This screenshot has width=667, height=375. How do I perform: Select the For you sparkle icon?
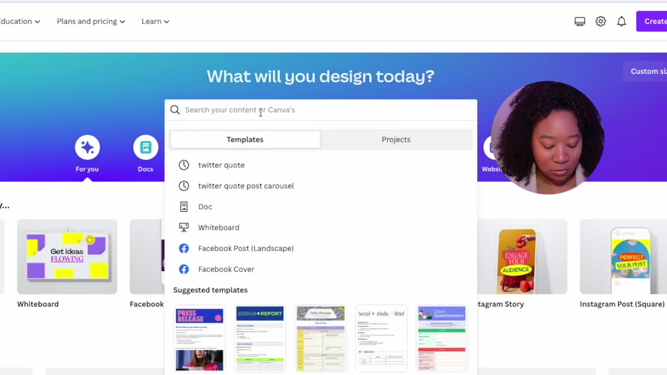tap(87, 147)
